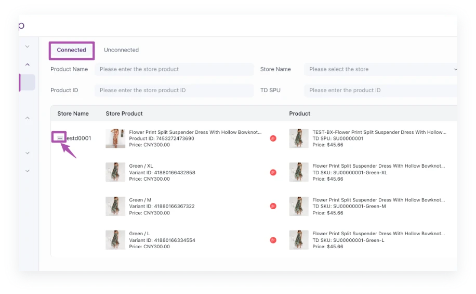Screen dimensions: 476x294
Task: Open the Store Name dropdown
Action: tap(380, 69)
